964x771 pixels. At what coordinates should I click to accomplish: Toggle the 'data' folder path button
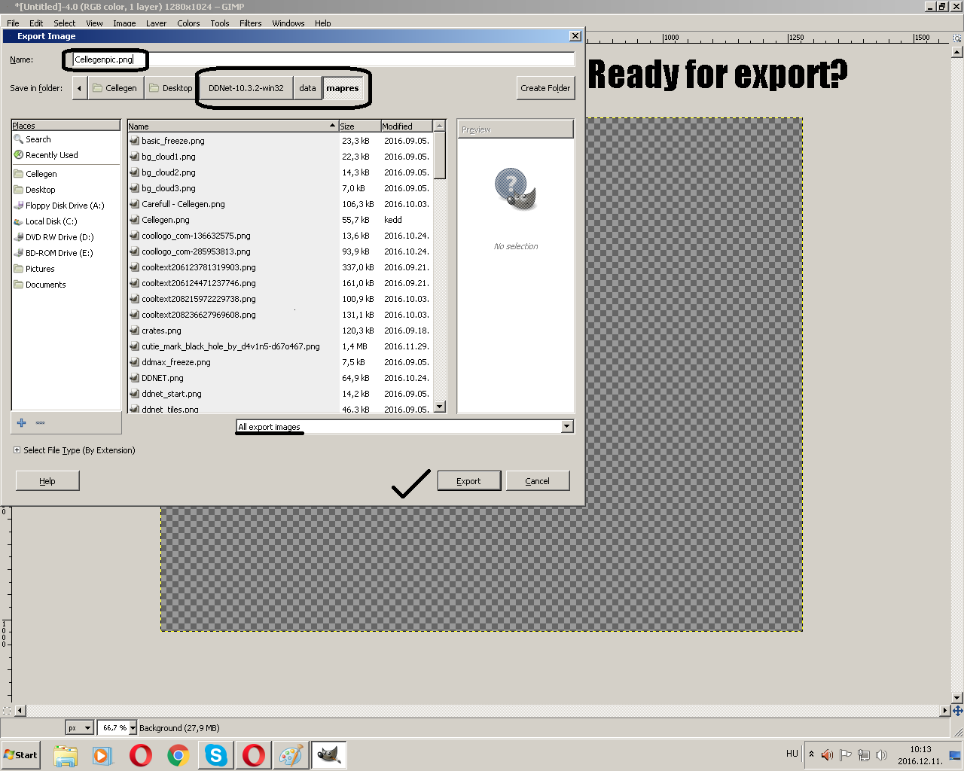[307, 88]
